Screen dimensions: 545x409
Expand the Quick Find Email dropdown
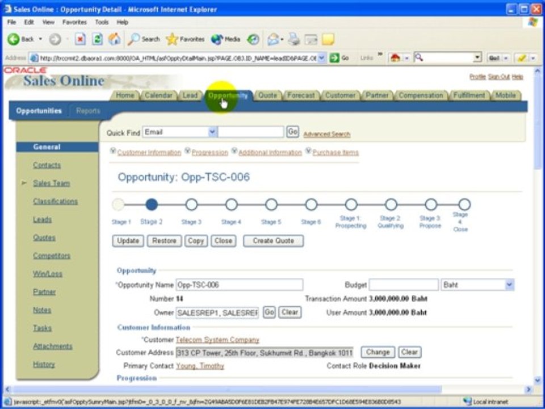(212, 132)
